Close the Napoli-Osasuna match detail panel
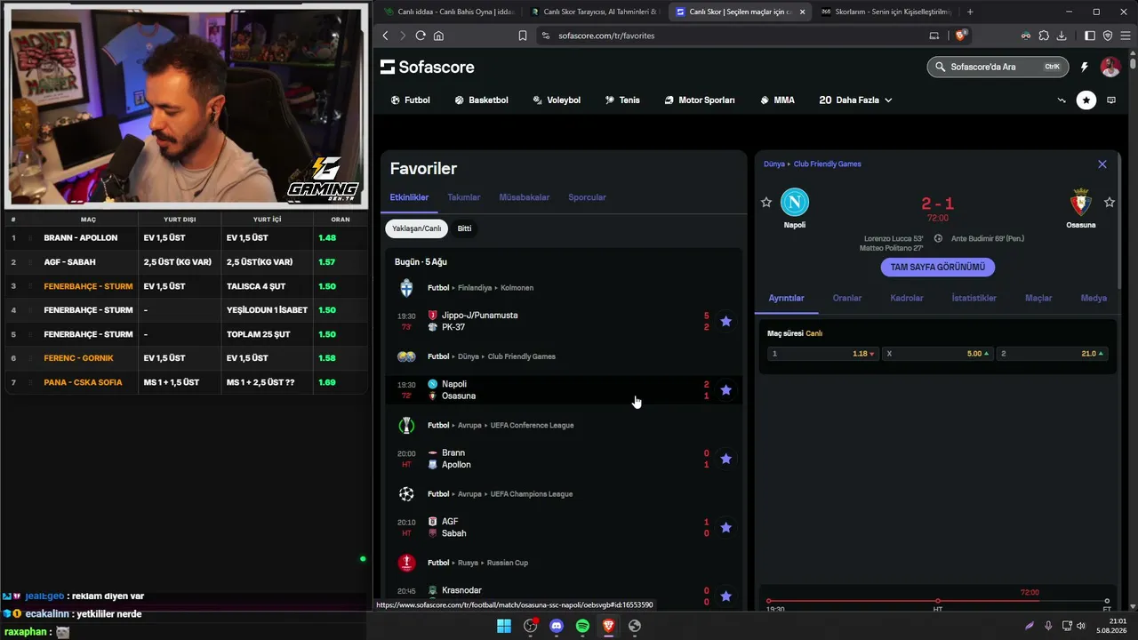The width and height of the screenshot is (1138, 640). point(1102,164)
